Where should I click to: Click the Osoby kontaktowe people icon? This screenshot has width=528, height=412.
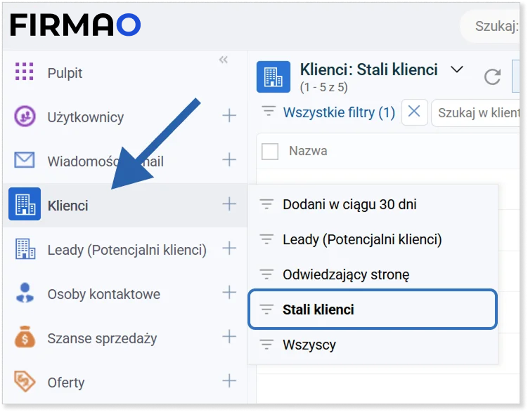(25, 293)
